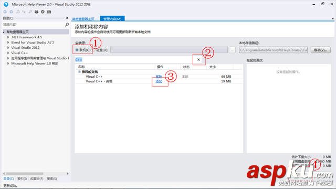Click the 移除 link for Visual C++

(x=159, y=77)
